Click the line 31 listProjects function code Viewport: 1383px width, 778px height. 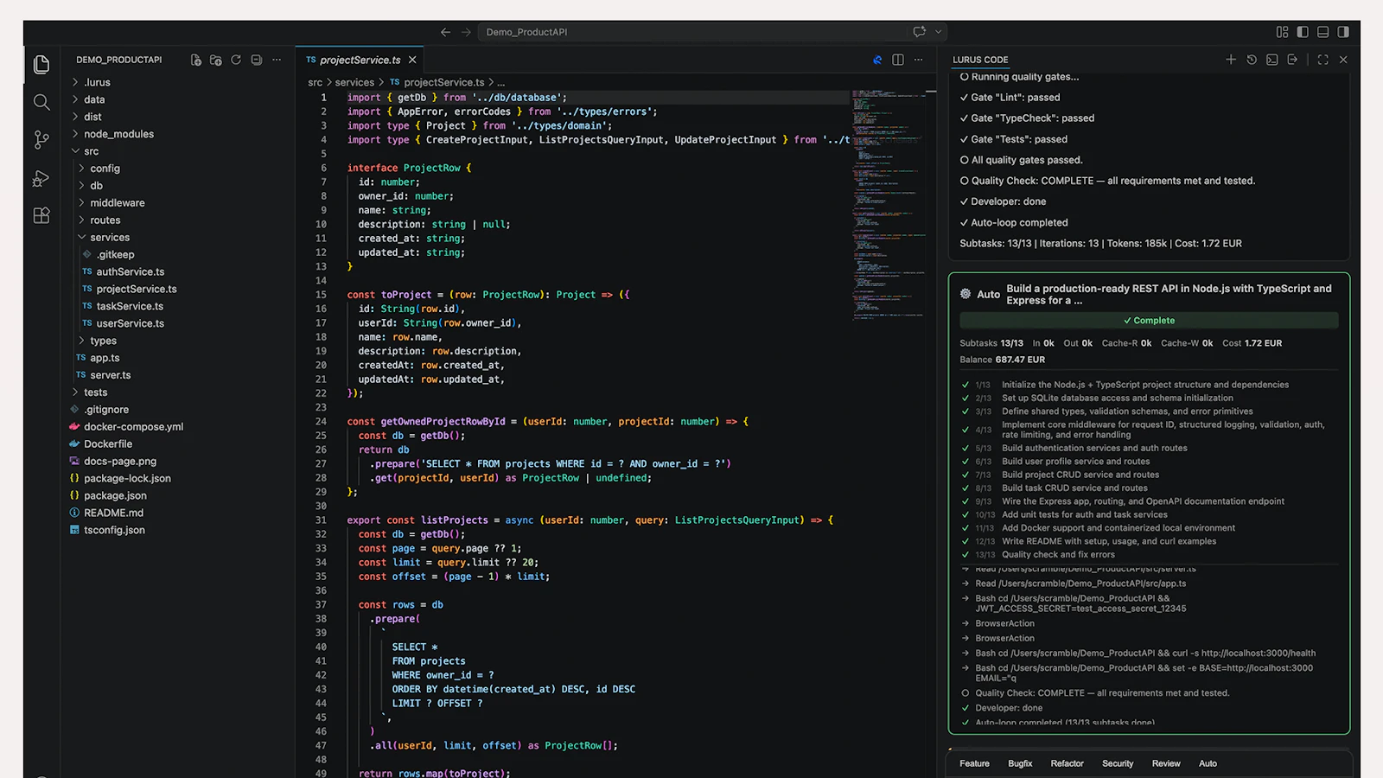tap(590, 520)
